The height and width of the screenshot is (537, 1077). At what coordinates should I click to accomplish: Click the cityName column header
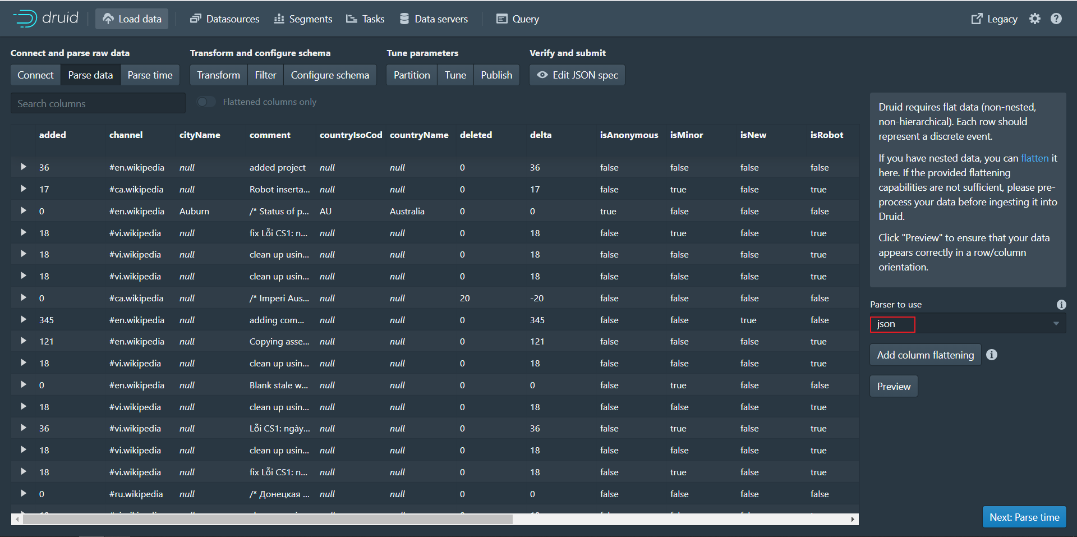[200, 135]
